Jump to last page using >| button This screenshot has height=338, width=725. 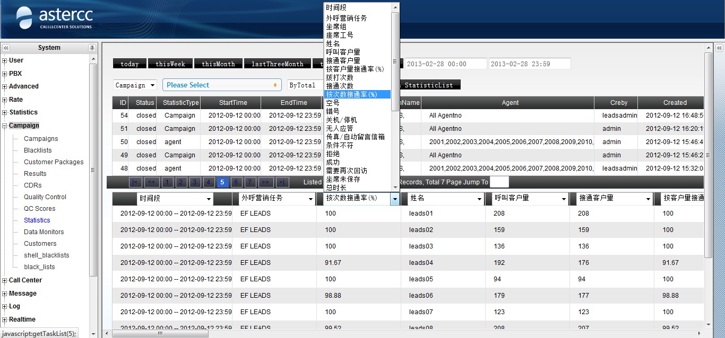(x=282, y=182)
